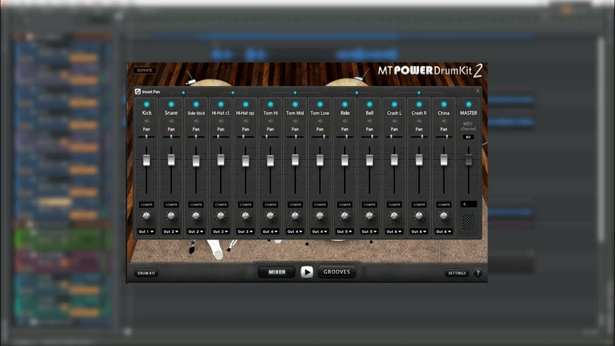Screen dimensions: 615x346
Task: Click the speaker icon under Side-Stick
Action: [x=196, y=121]
